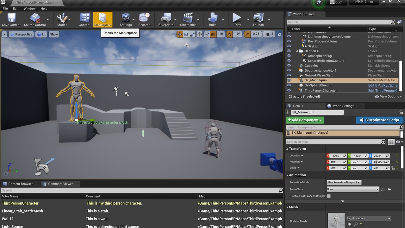Reset Rotation to default yellow arrow

[397, 161]
